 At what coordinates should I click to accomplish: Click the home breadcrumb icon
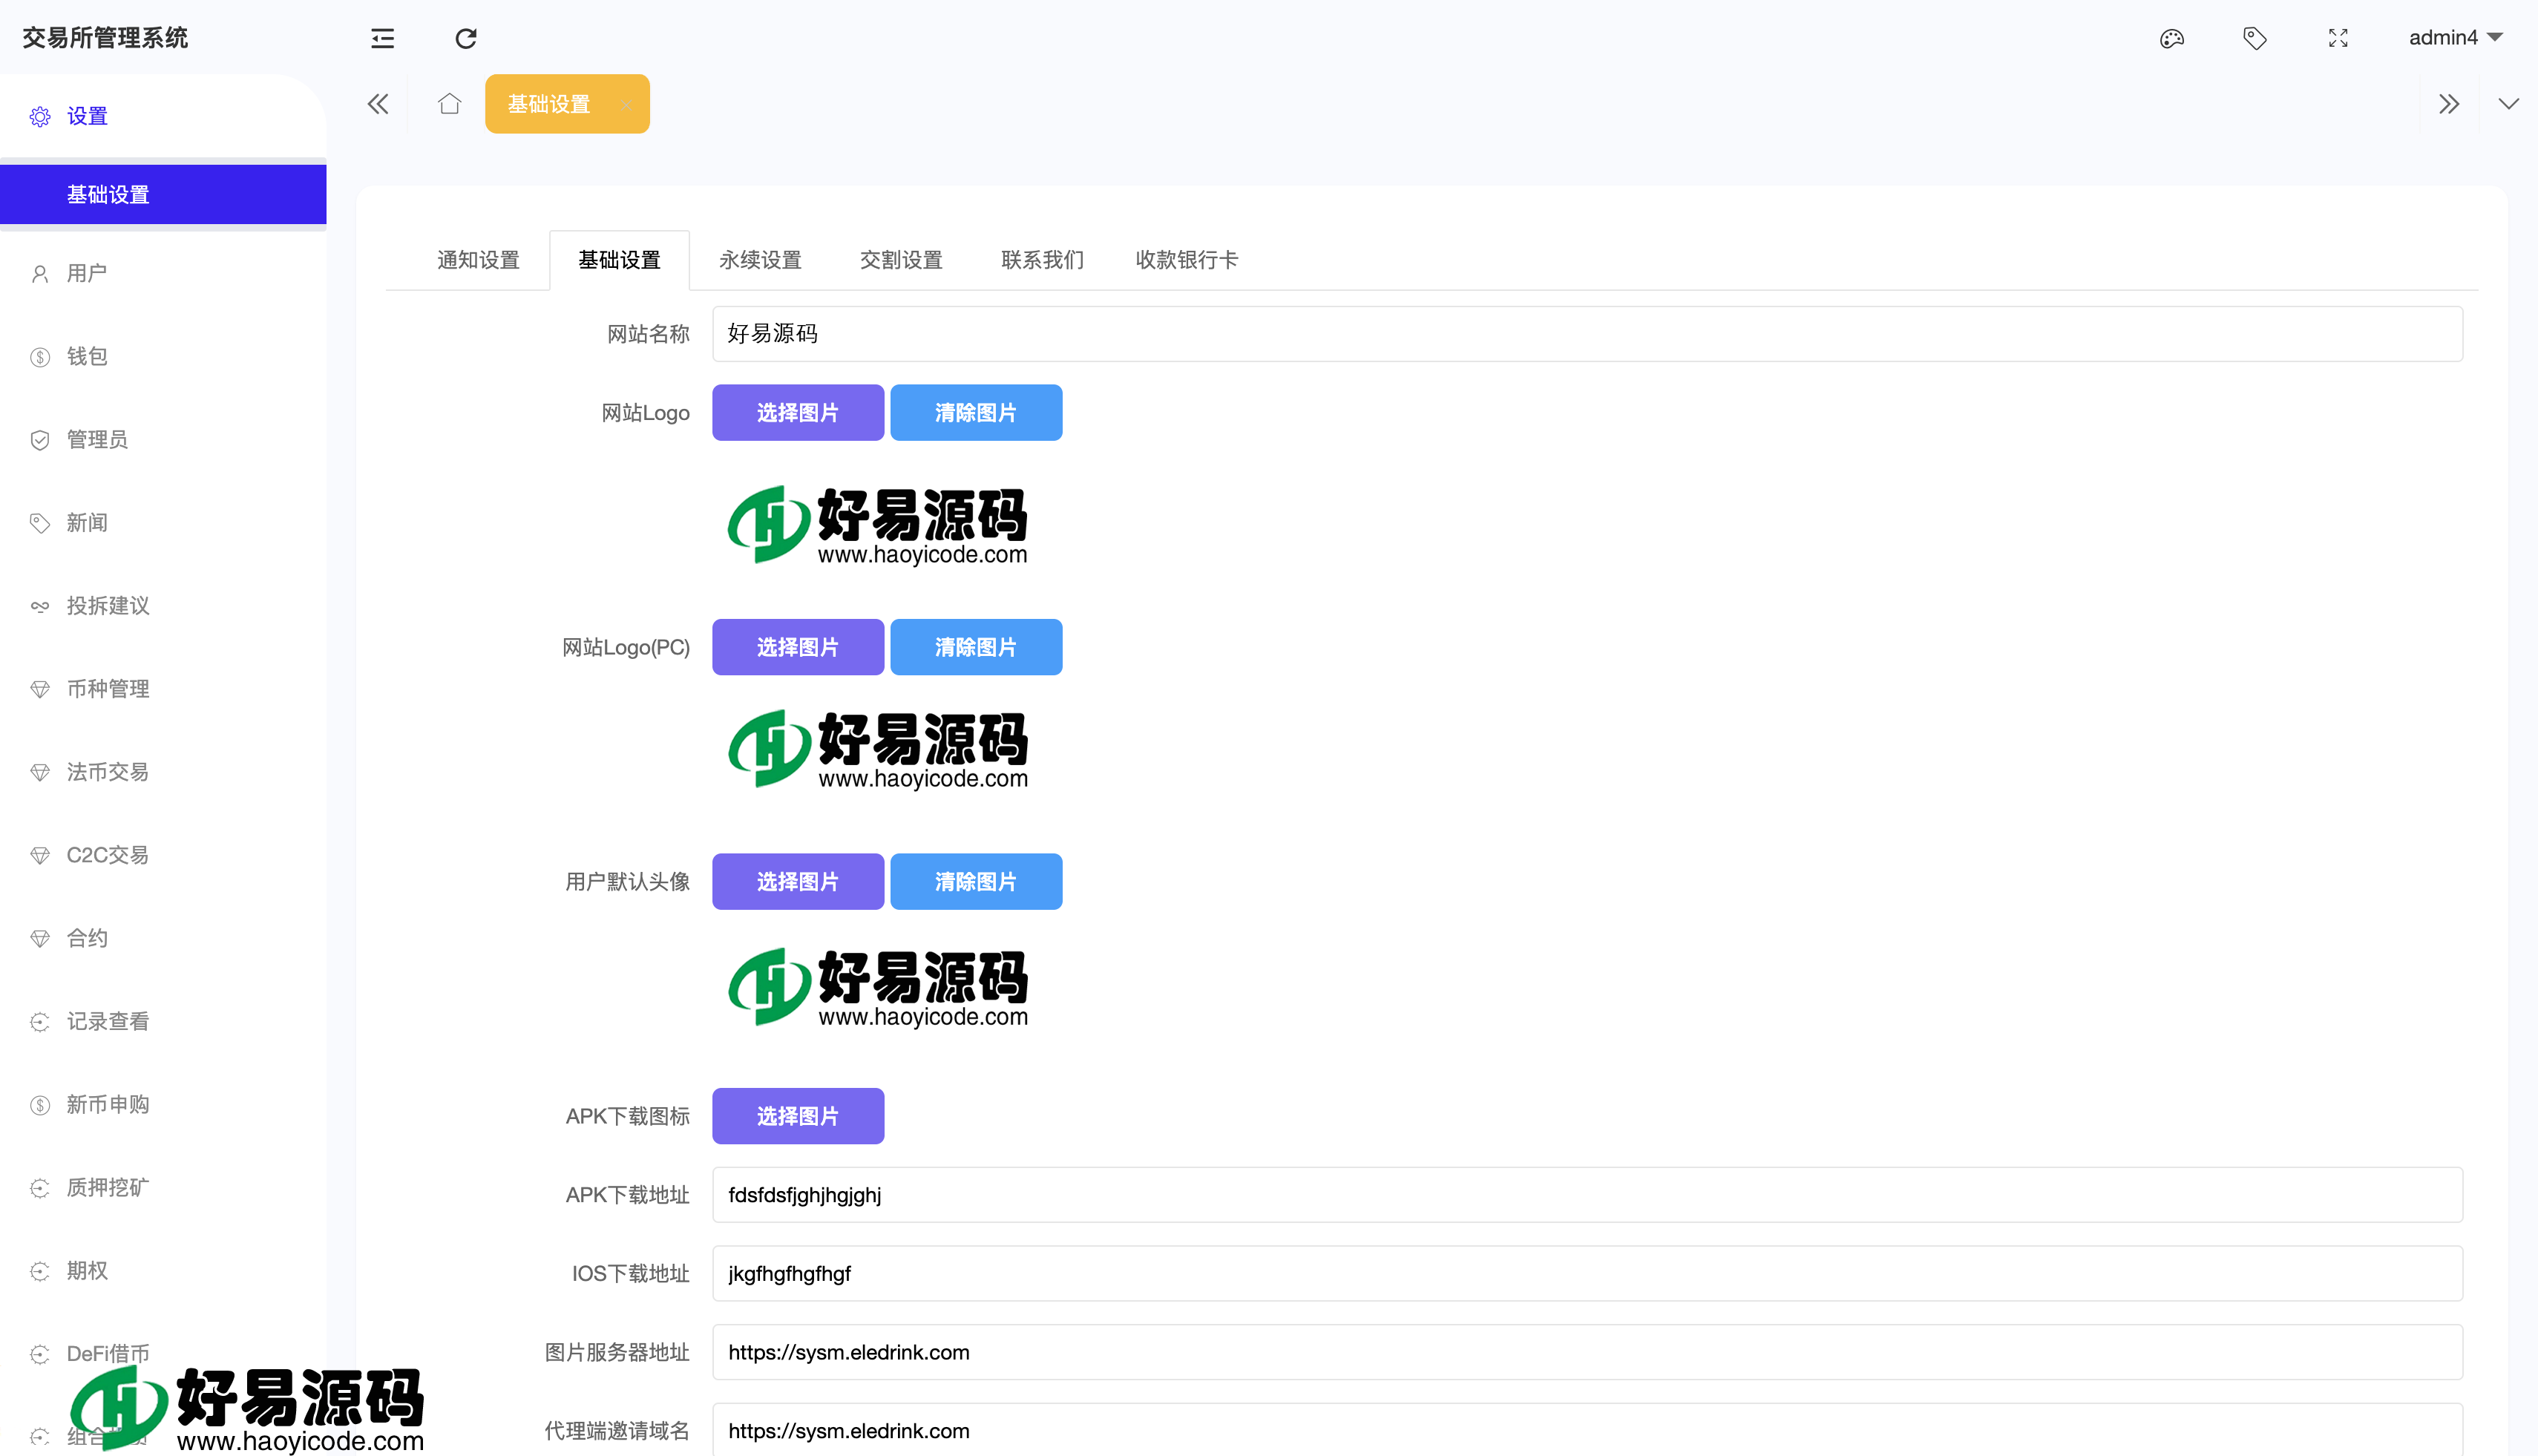tap(448, 103)
